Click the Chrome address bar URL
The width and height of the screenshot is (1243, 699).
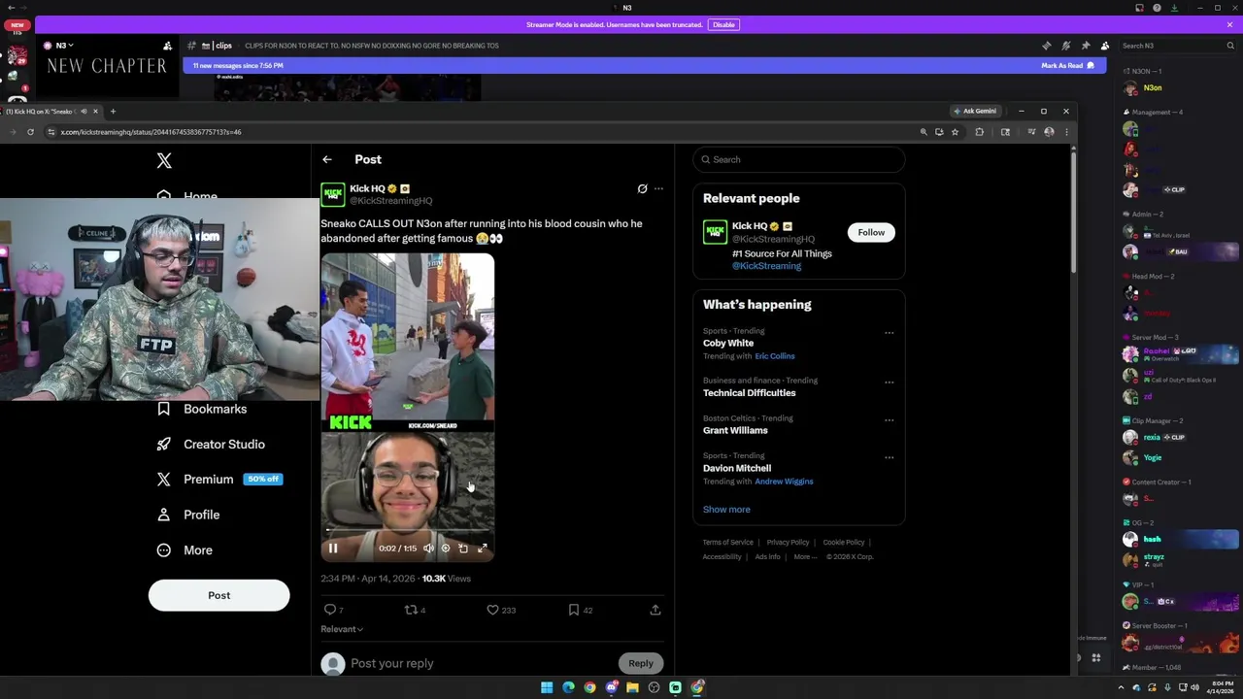tap(151, 132)
